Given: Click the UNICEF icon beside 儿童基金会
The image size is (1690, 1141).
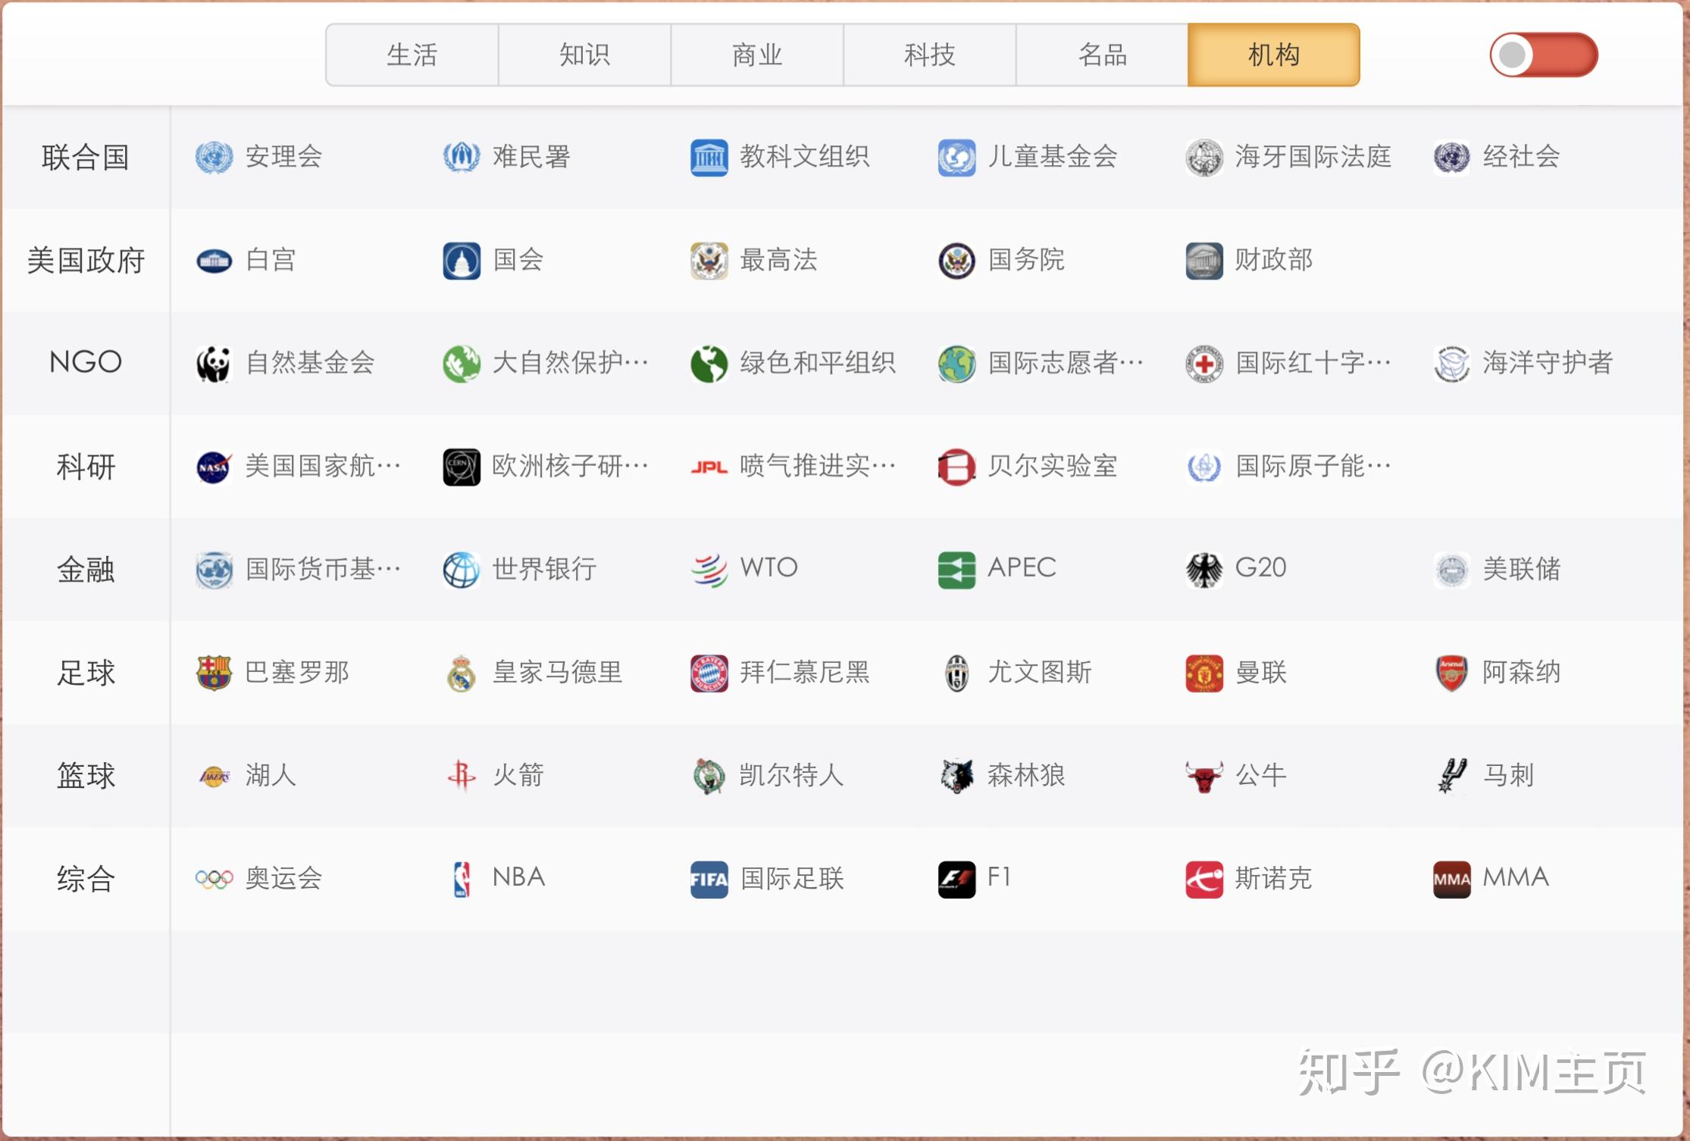Looking at the screenshot, I should click(x=957, y=158).
